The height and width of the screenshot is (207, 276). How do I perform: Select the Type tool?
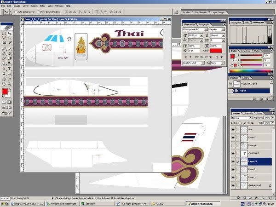(10, 69)
